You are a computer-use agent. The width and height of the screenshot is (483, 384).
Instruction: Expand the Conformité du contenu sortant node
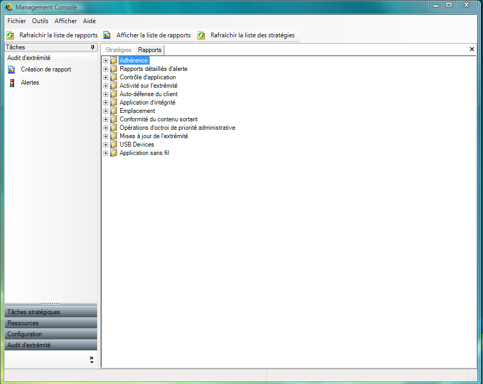[106, 120]
